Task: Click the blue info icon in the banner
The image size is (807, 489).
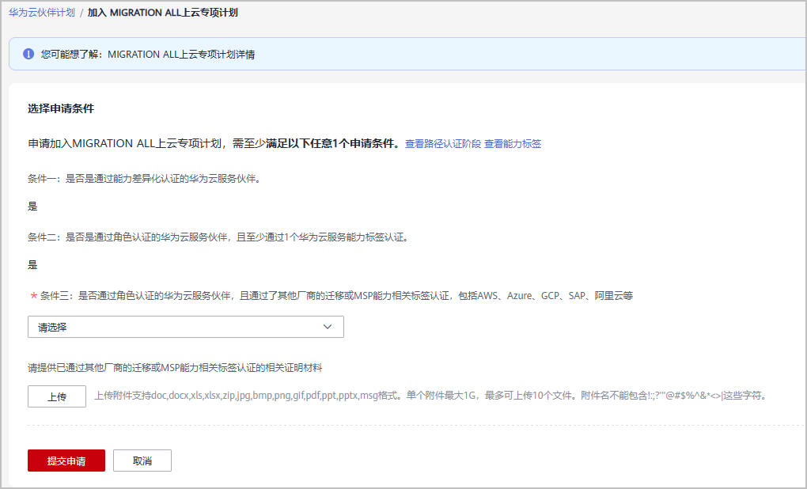Action: point(28,55)
